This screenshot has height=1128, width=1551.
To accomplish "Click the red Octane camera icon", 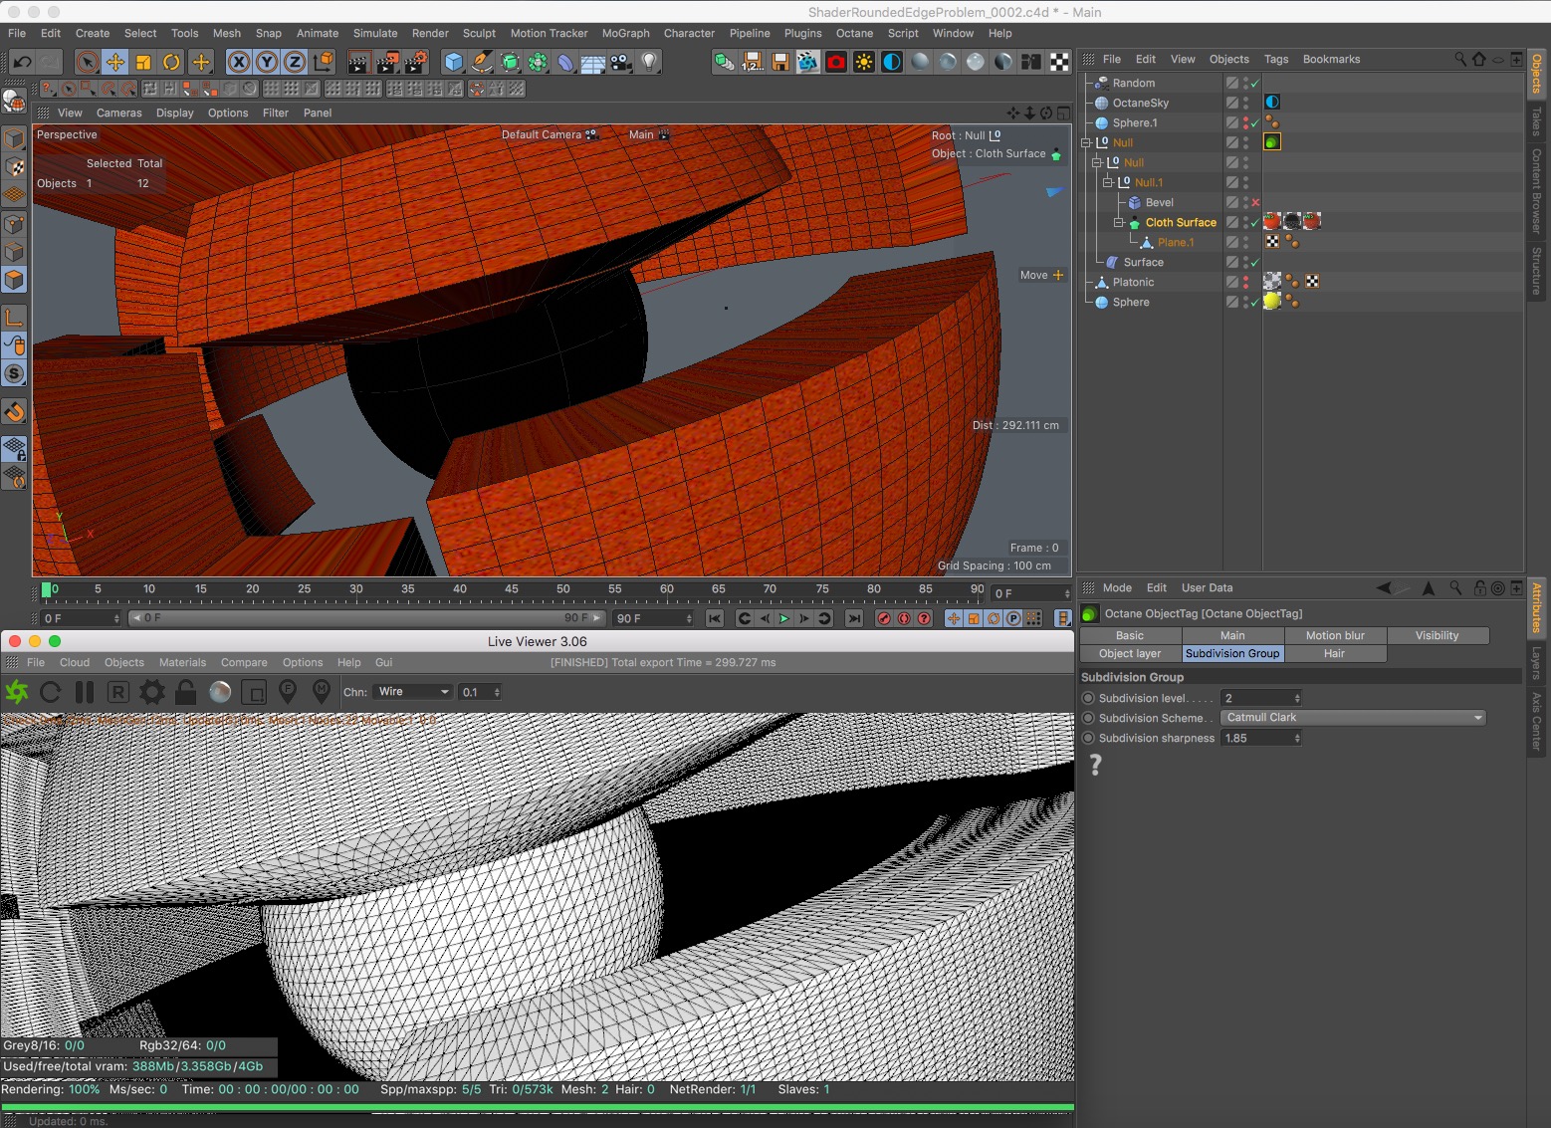I will pyautogui.click(x=836, y=62).
